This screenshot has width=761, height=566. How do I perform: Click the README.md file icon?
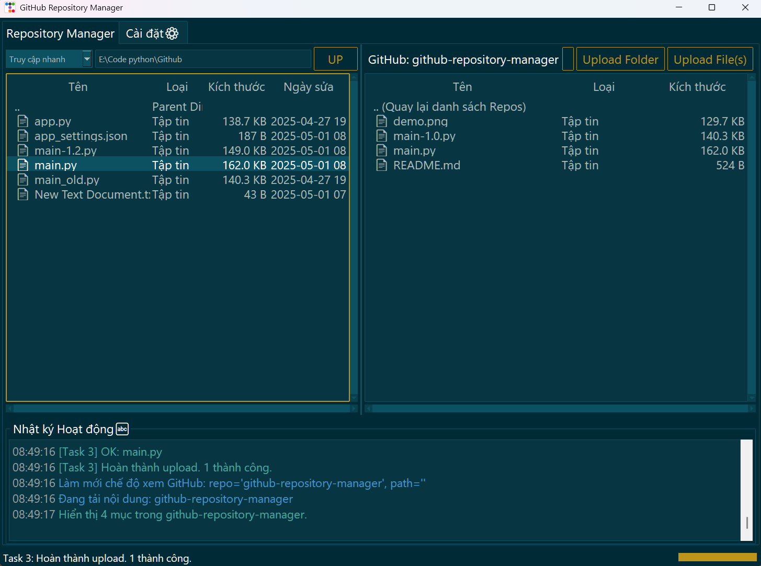coord(382,165)
